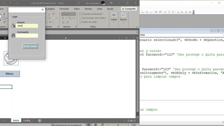224x126 pixels.
Task: Open the ribbon display options icon
Action: pyautogui.click(x=111, y=3)
